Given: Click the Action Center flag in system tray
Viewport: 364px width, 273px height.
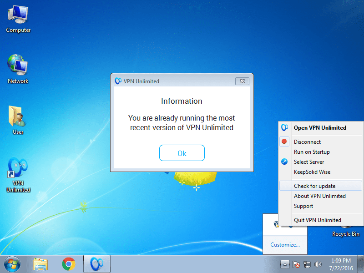Looking at the screenshot, I should (297, 264).
